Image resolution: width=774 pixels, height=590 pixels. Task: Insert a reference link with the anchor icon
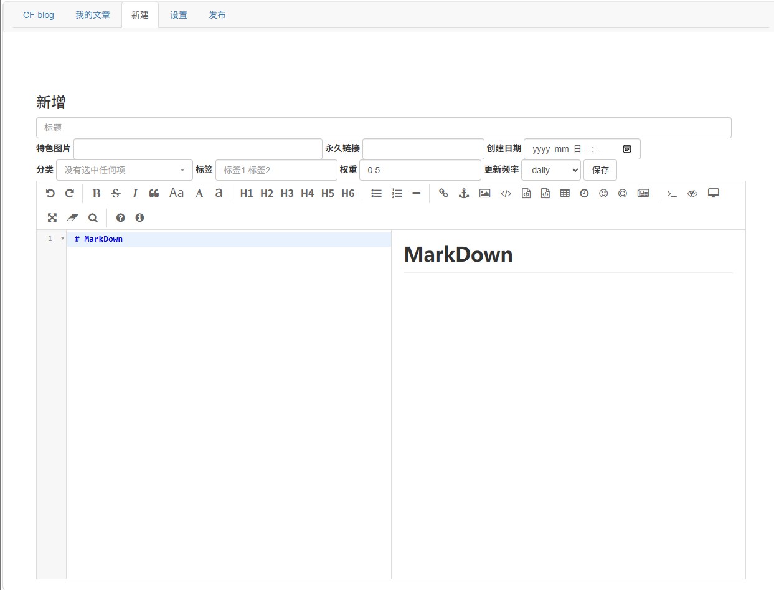pyautogui.click(x=463, y=193)
